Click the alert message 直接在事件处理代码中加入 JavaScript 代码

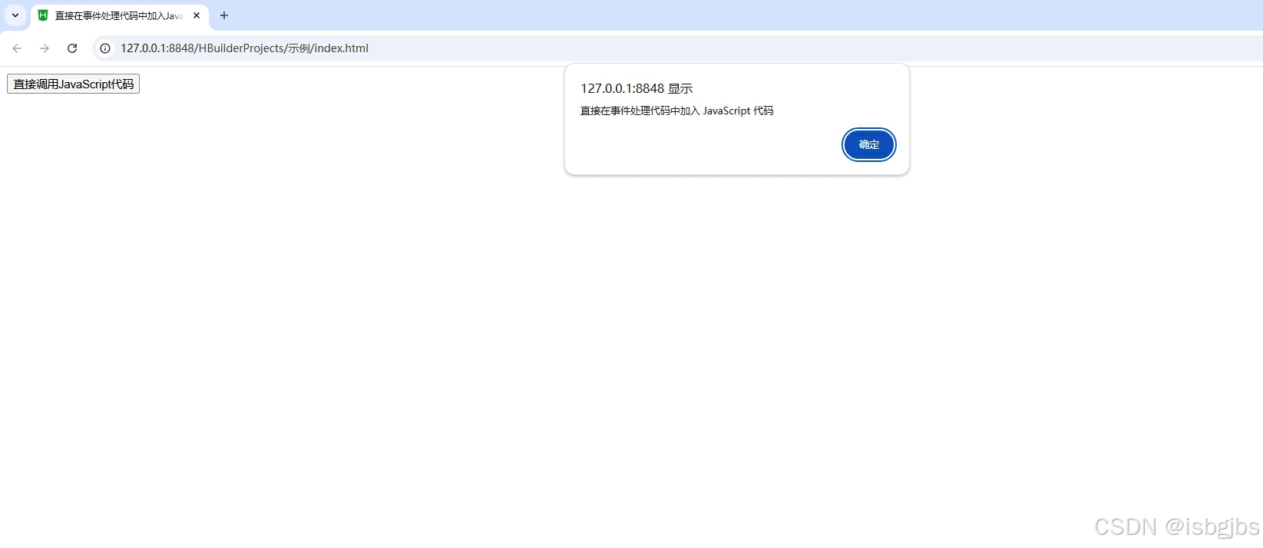coord(676,111)
